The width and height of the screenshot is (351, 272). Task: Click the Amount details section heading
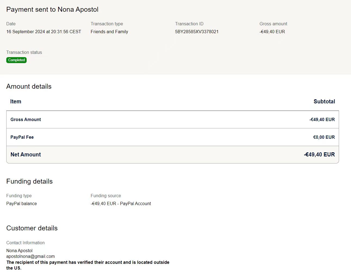pyautogui.click(x=29, y=86)
